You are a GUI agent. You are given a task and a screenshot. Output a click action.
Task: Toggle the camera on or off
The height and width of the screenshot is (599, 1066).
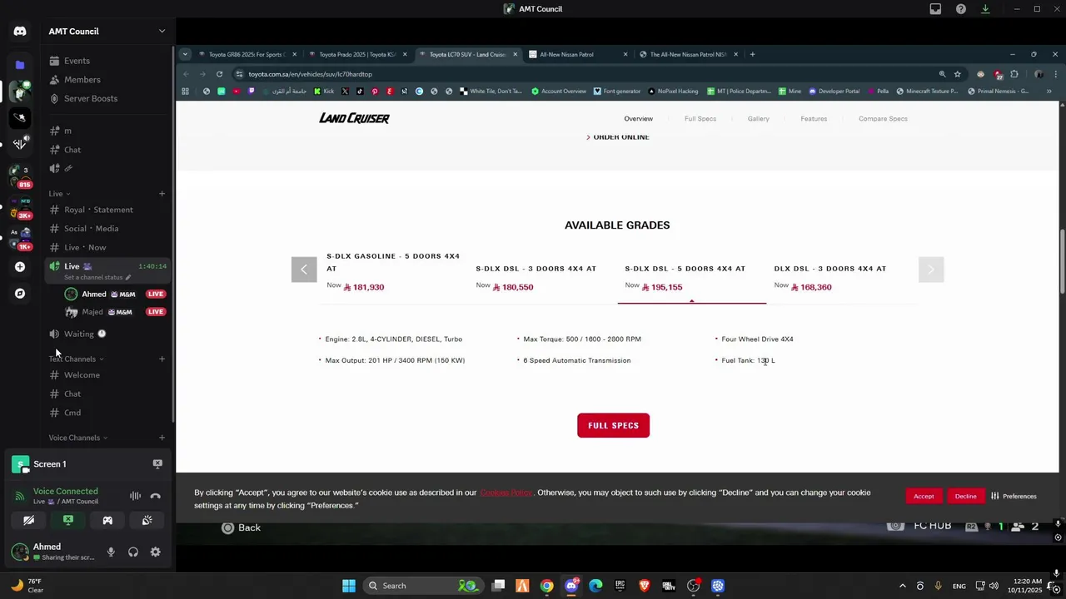pyautogui.click(x=28, y=521)
